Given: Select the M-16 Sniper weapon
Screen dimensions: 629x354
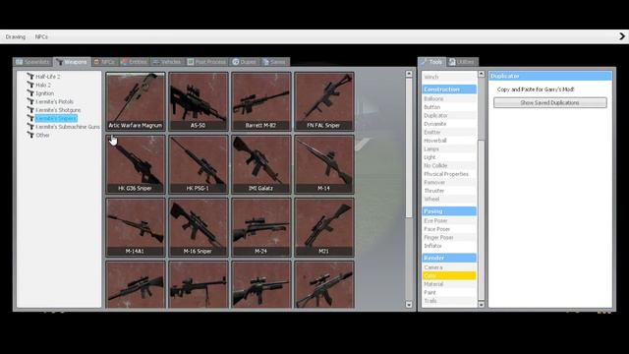Looking at the screenshot, I should (199, 227).
